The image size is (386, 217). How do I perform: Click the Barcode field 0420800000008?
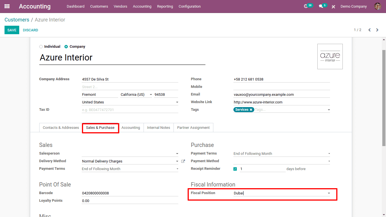(130, 193)
